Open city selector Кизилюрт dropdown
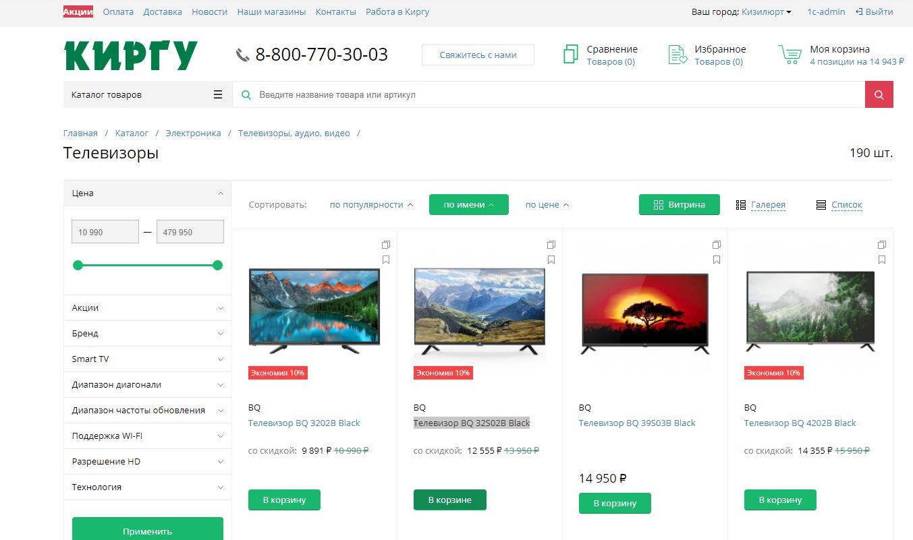 (x=766, y=11)
